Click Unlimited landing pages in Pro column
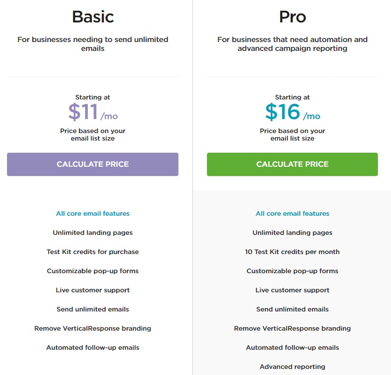Viewport: 391px width, 375px height. (x=292, y=233)
